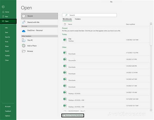Select New in the sidebar
The image size is (154, 120).
point(6,16)
